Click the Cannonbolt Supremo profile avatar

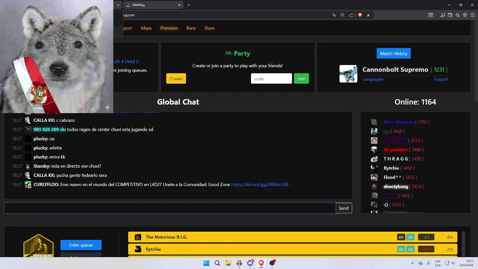click(x=348, y=74)
